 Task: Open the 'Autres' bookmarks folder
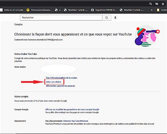[x=162, y=10]
